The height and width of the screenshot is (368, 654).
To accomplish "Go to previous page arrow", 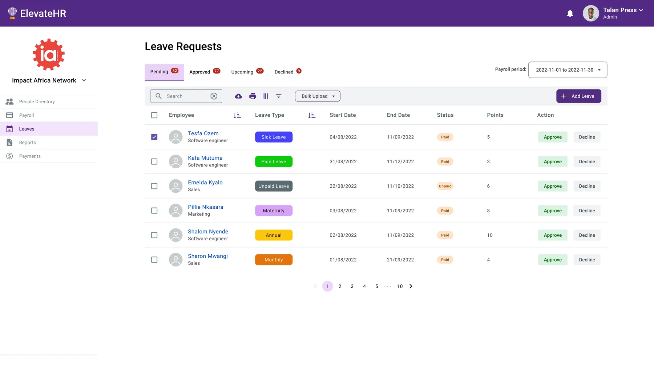I will (x=315, y=286).
